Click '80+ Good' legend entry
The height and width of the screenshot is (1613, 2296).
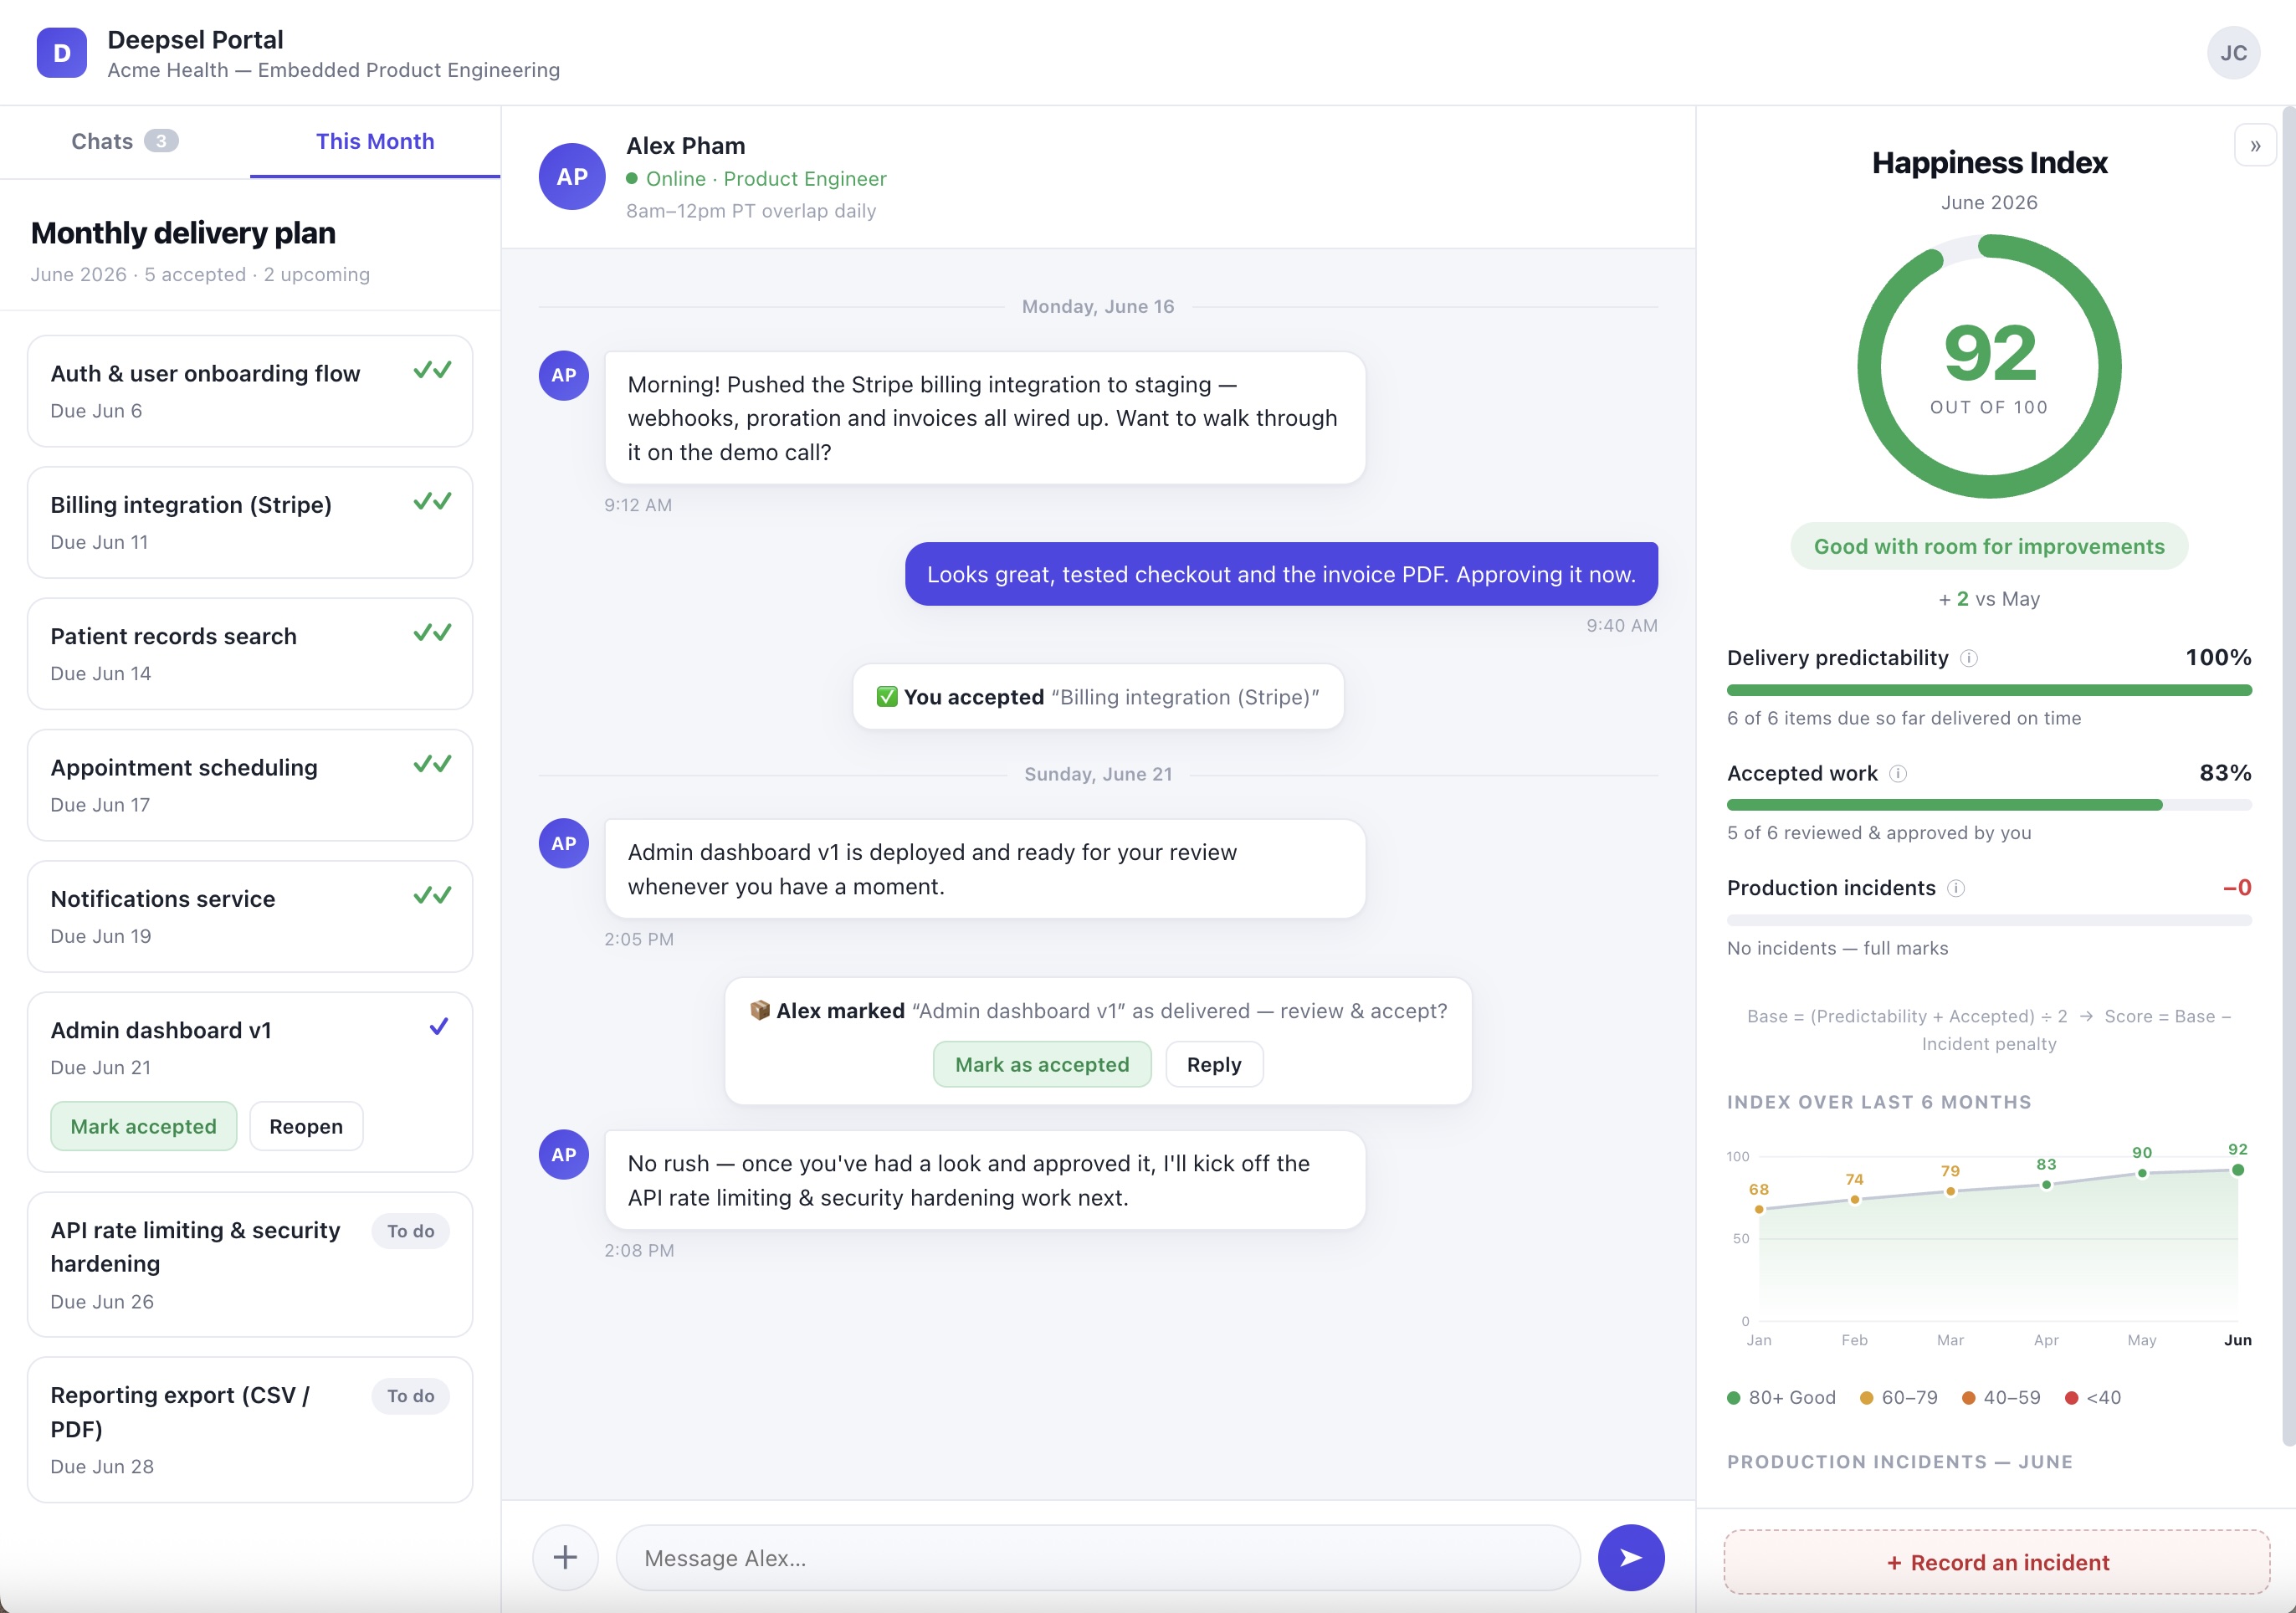pyautogui.click(x=1781, y=1397)
